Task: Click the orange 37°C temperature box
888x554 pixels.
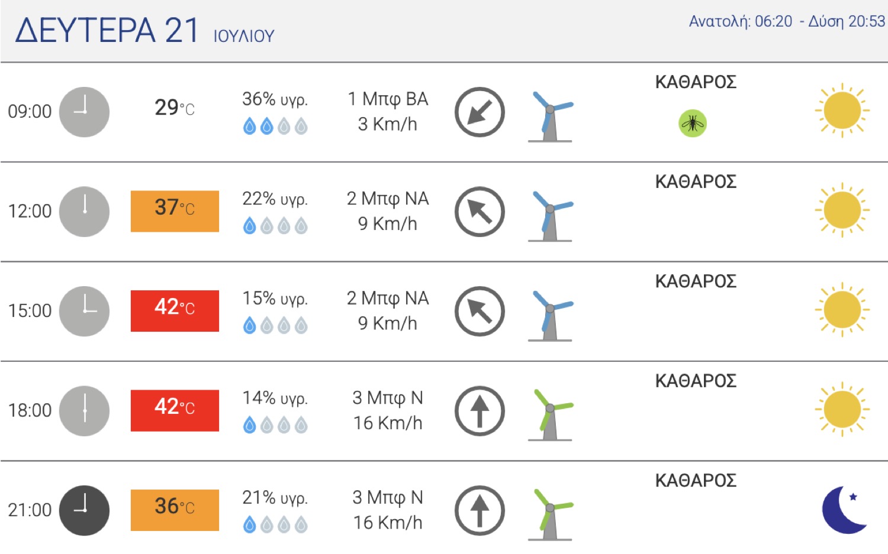Action: (175, 211)
